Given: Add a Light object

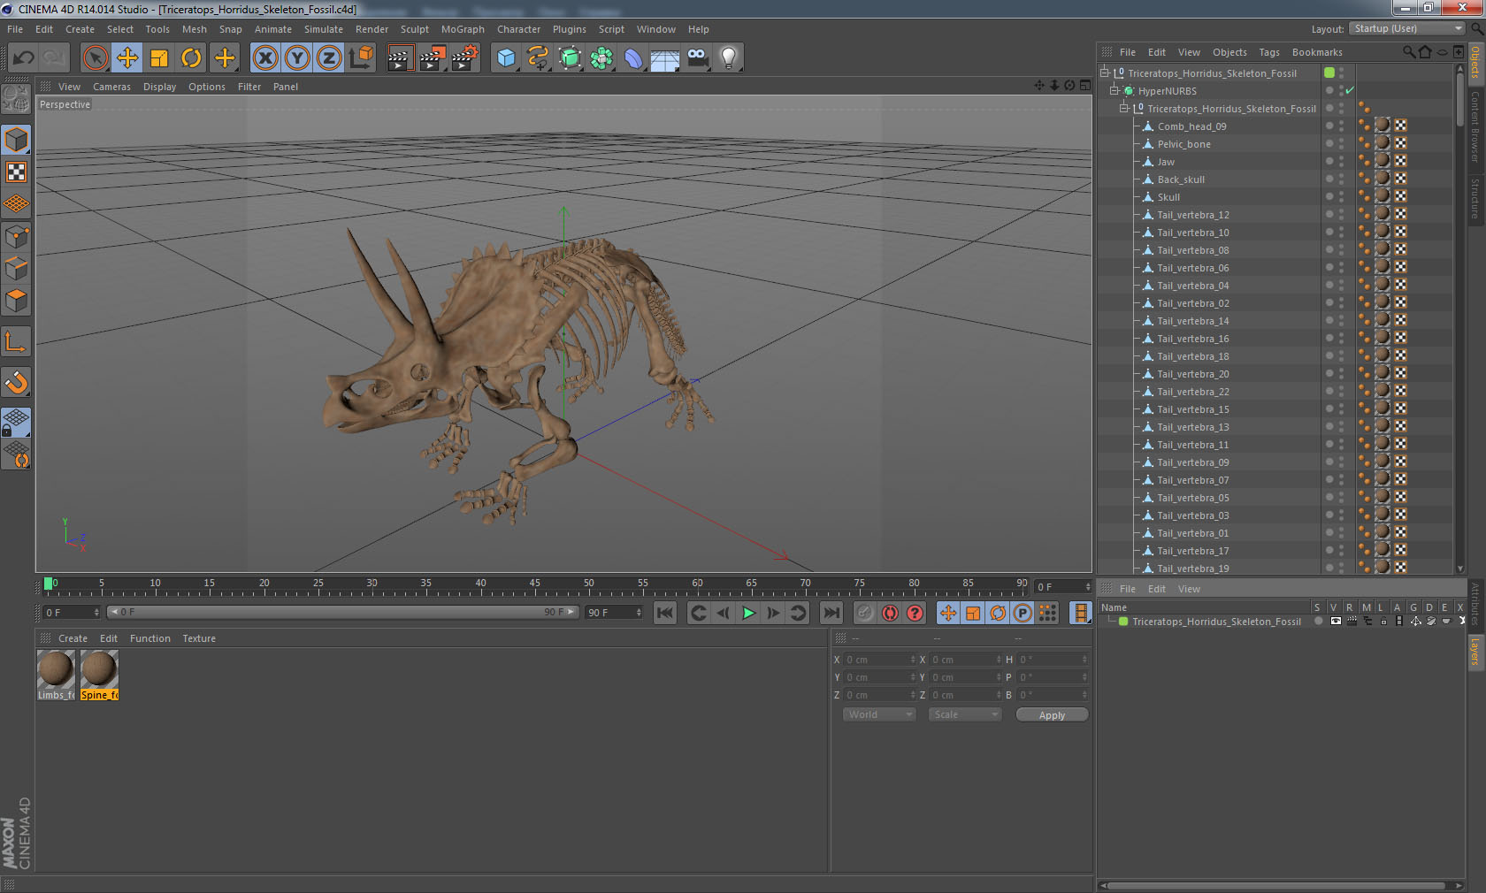Looking at the screenshot, I should [x=728, y=58].
